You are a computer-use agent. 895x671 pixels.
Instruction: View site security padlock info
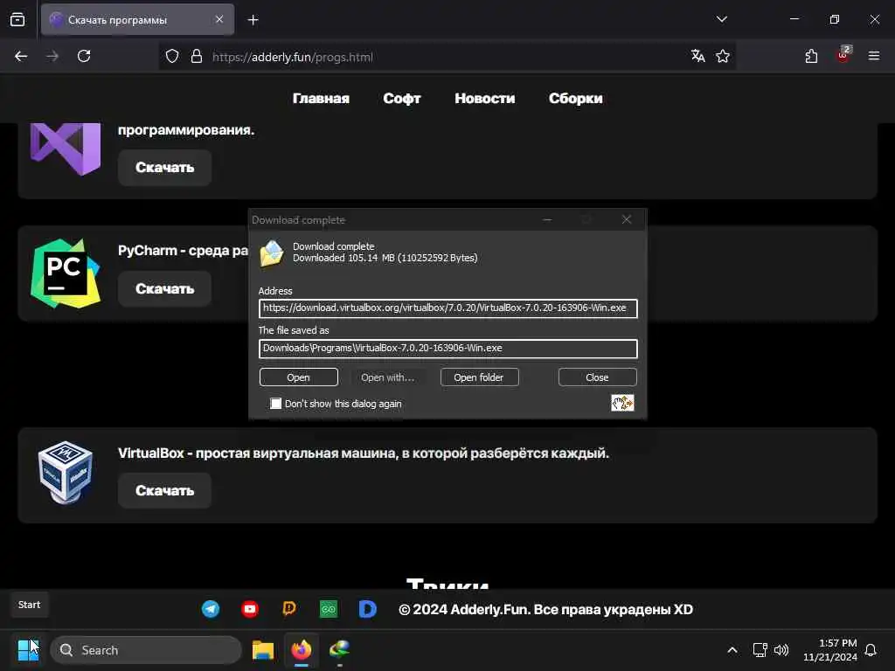(x=197, y=56)
